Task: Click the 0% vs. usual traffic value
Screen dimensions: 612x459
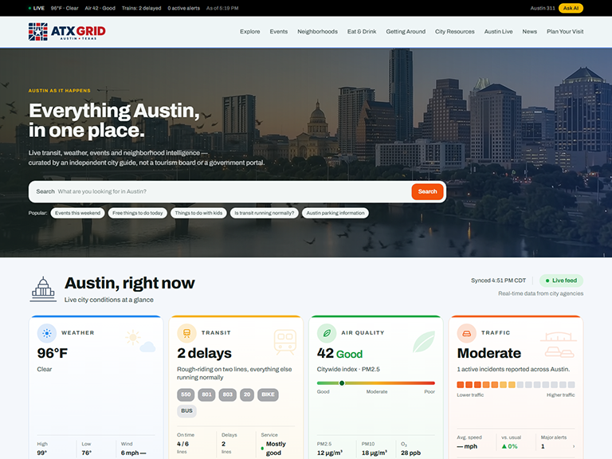Action: coord(510,446)
